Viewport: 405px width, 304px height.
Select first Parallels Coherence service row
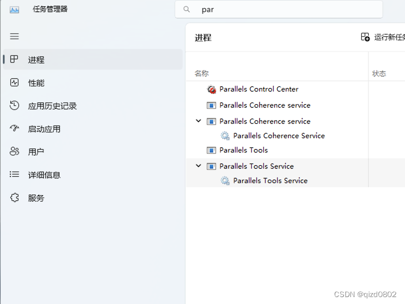[x=277, y=105]
